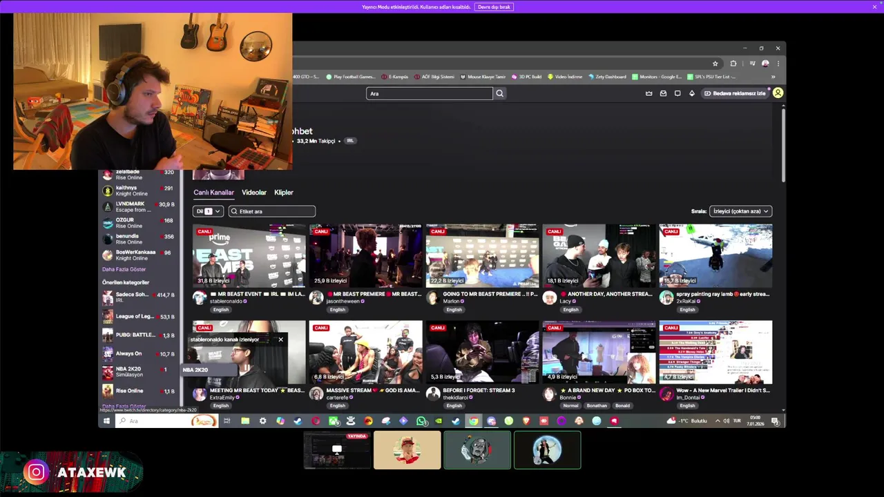Click stableronaldo channel avatar
Viewport: 884px width, 497px height.
(x=200, y=298)
